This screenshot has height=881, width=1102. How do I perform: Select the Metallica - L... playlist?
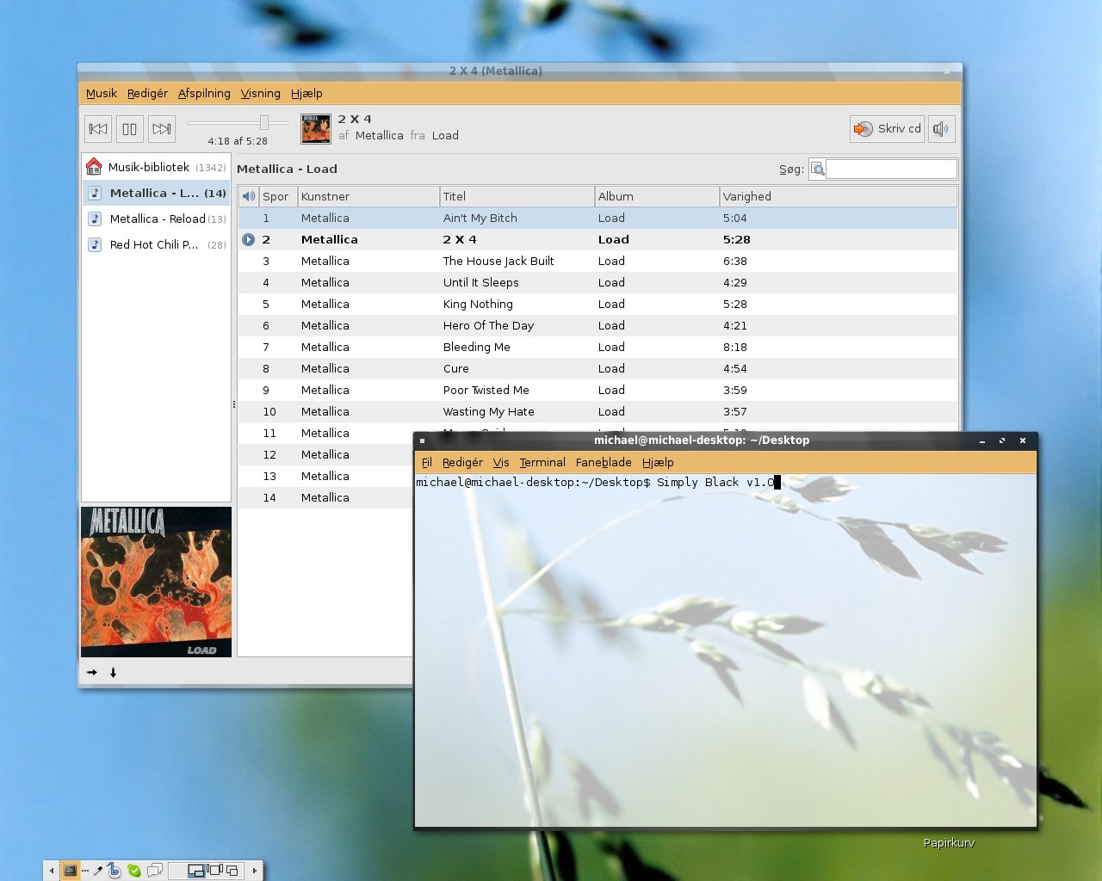coord(157,194)
